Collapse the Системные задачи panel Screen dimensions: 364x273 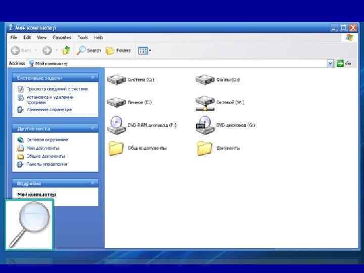tap(93, 77)
